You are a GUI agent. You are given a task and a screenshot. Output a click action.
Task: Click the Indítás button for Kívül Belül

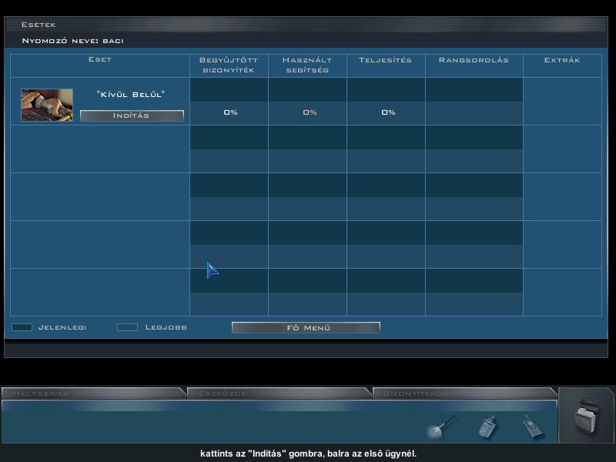click(x=132, y=115)
